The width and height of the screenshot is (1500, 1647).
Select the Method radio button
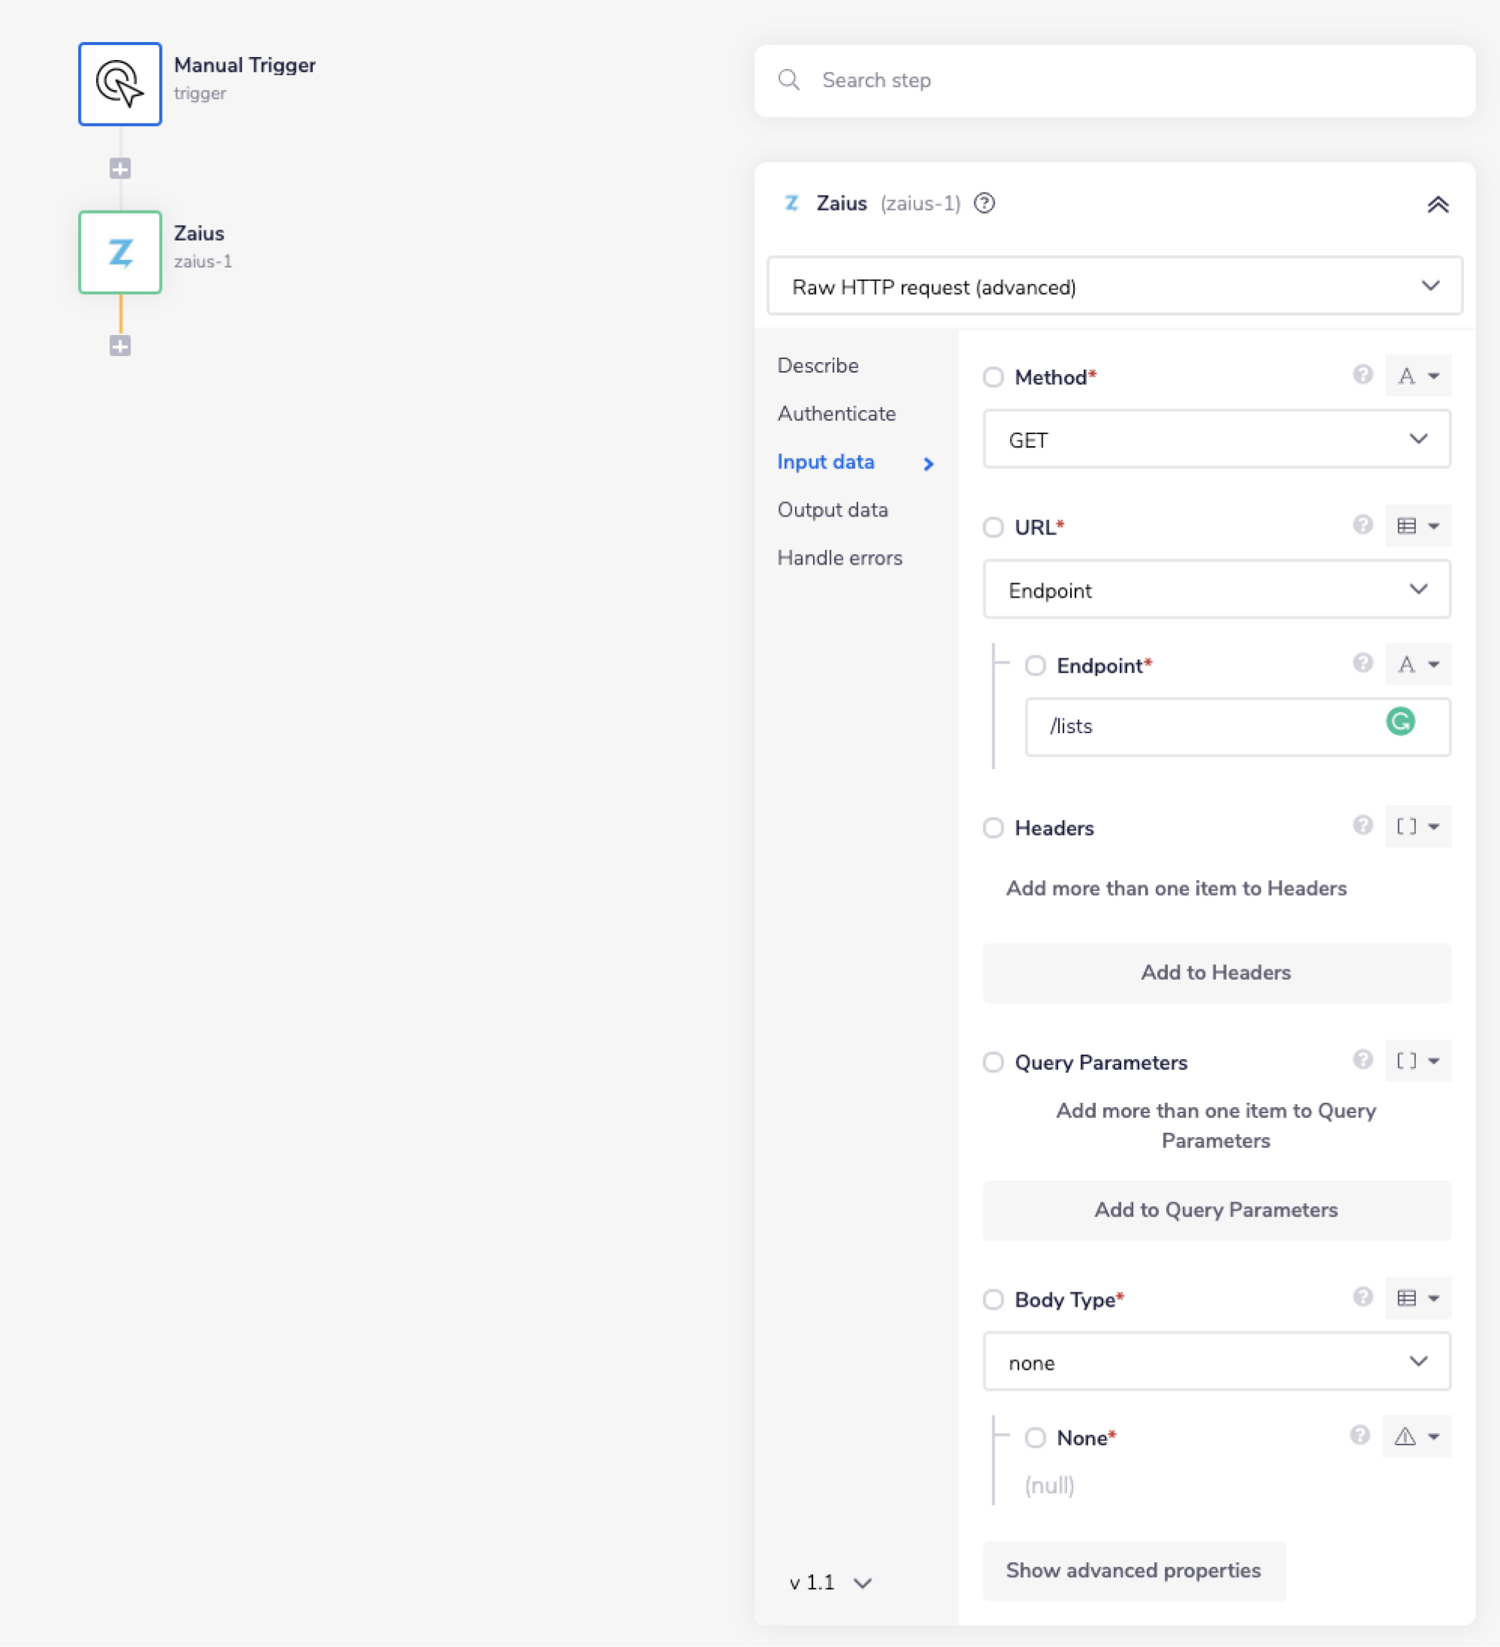(x=993, y=376)
